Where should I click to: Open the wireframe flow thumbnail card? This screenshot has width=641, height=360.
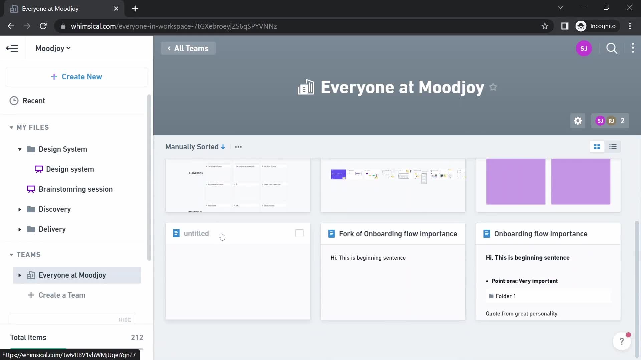pos(393,185)
